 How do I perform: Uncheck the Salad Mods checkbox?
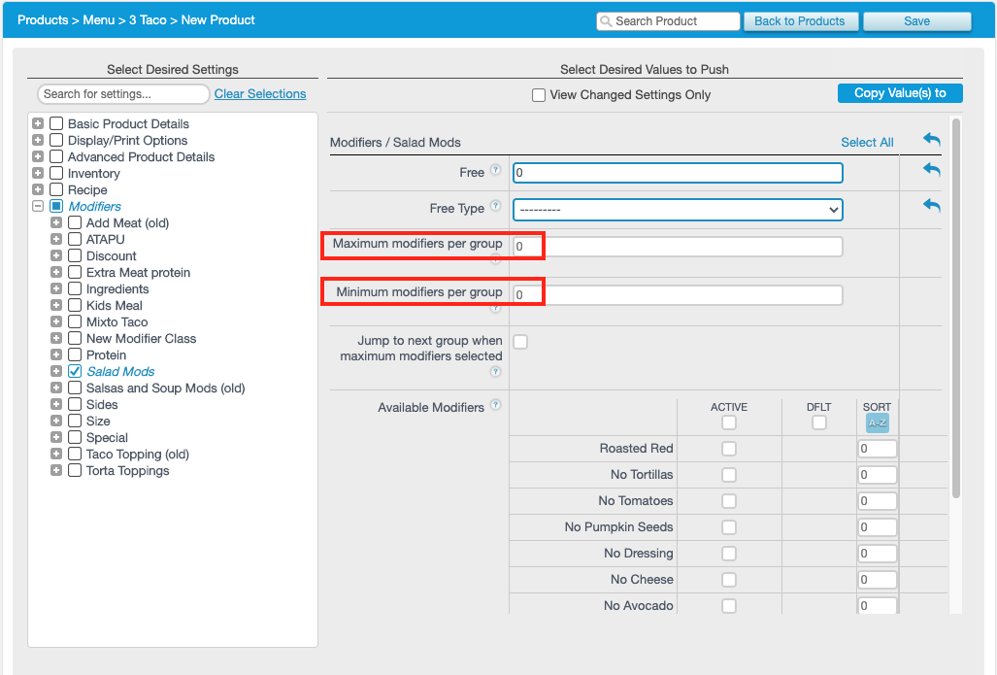click(x=75, y=372)
